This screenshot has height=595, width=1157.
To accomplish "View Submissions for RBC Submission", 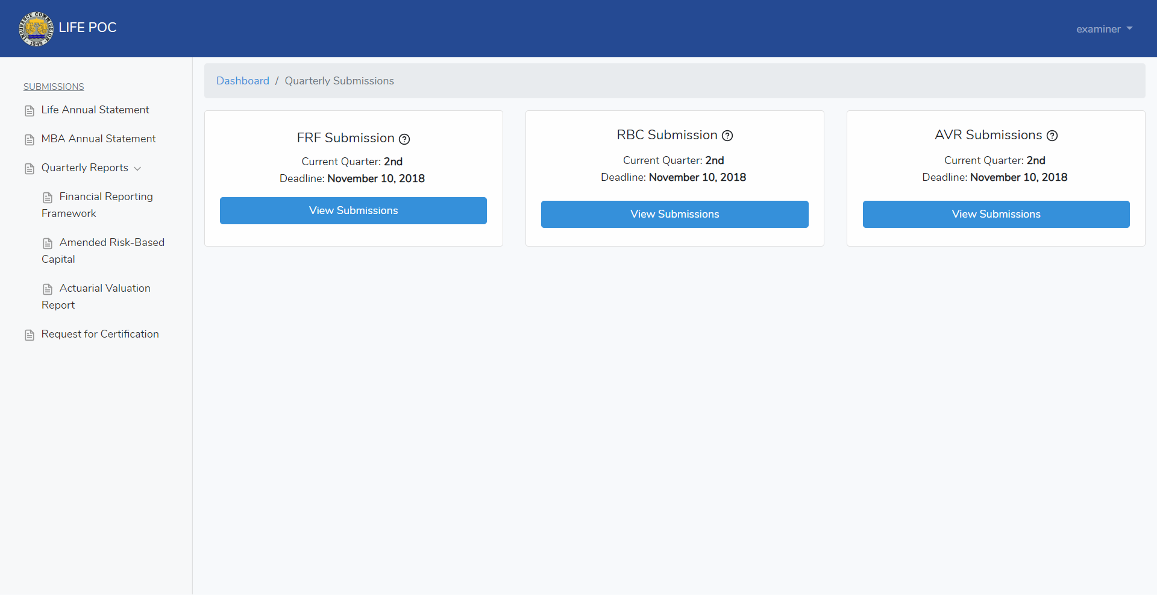I will click(x=675, y=214).
